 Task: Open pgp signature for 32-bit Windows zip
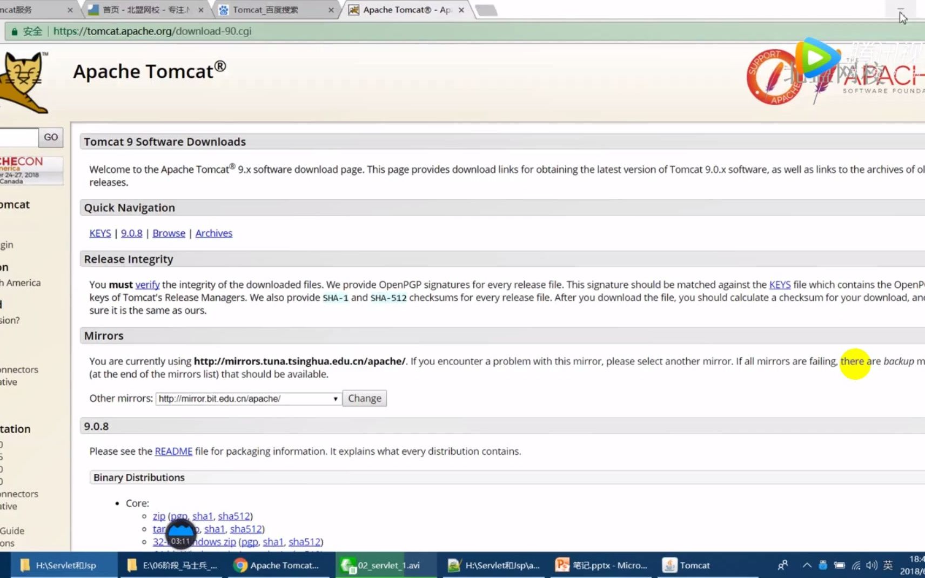click(250, 542)
